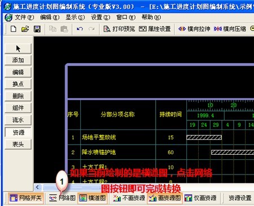Click the 场地平整放线 task bar

point(204,137)
